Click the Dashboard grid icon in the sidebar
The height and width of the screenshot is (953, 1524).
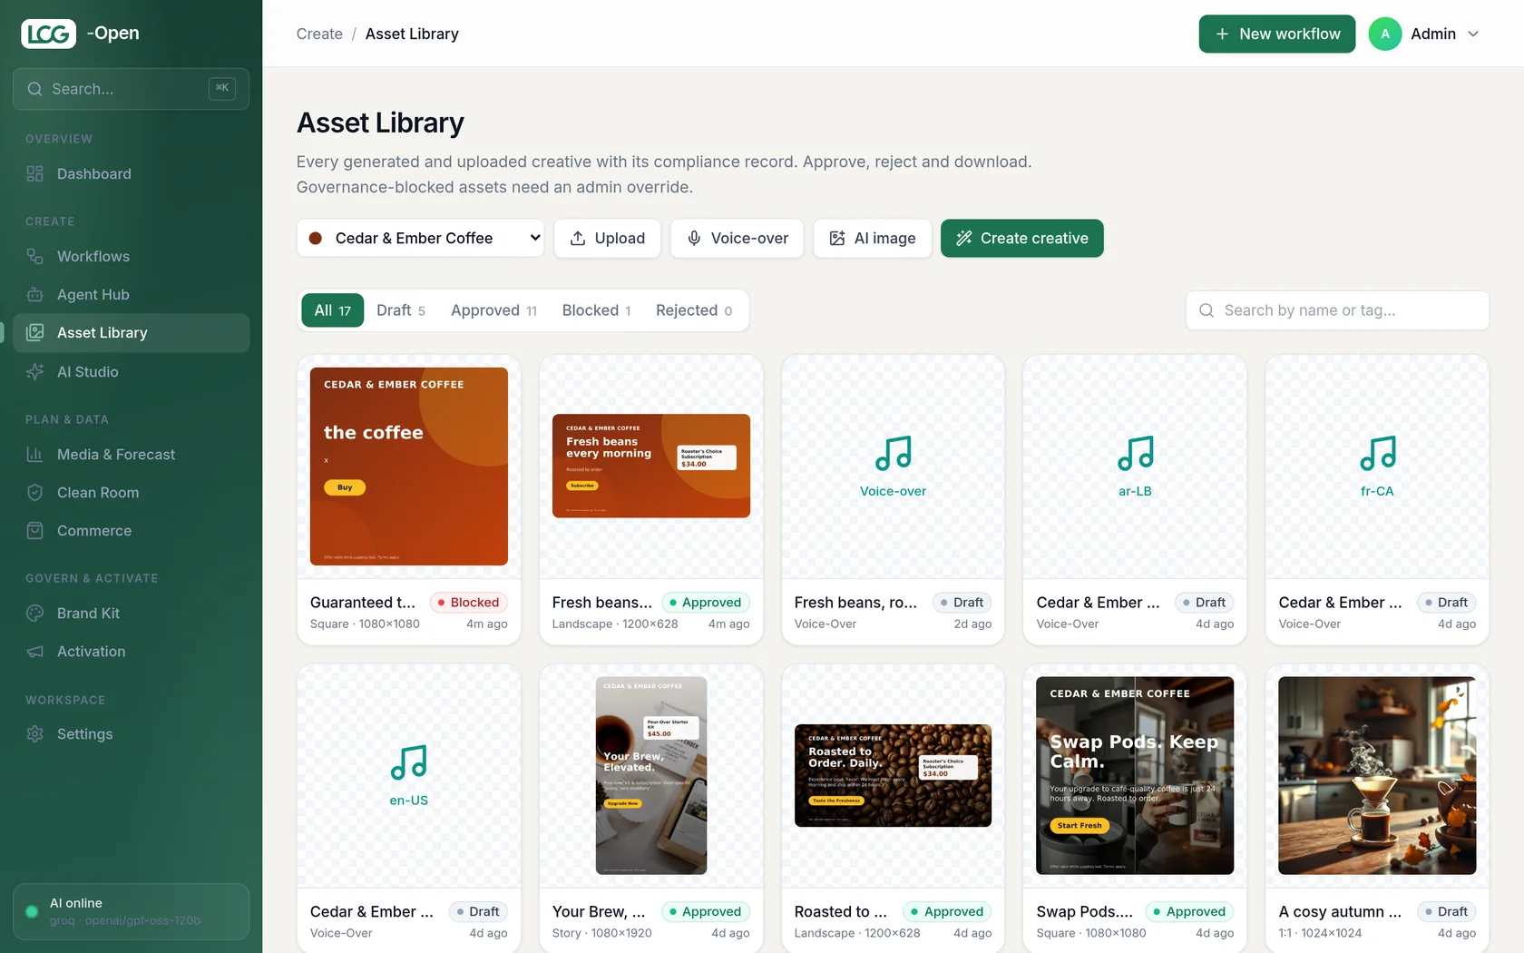click(x=35, y=173)
